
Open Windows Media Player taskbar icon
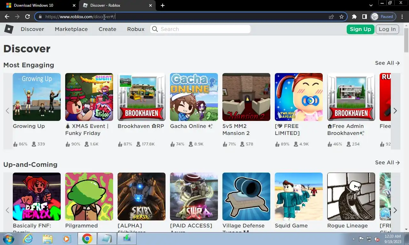[x=67, y=239]
